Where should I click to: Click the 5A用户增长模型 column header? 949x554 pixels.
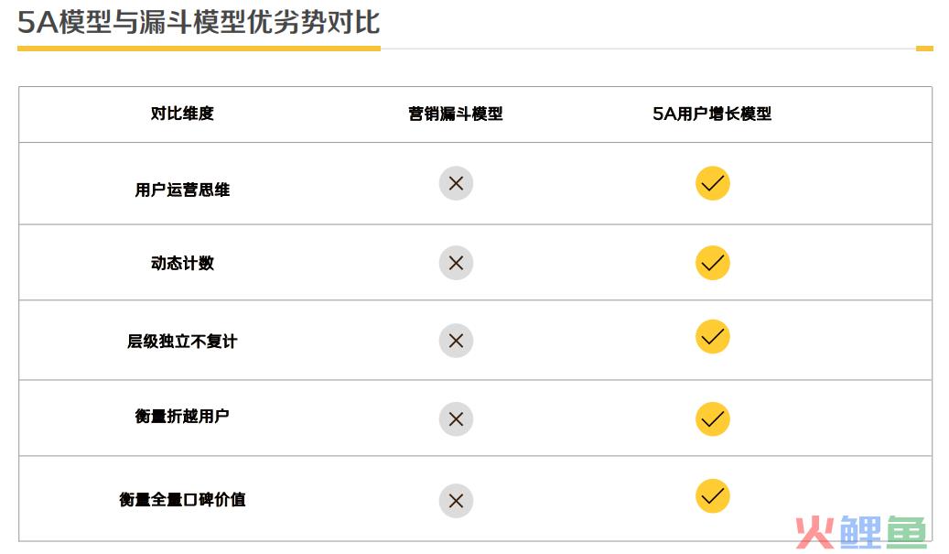point(712,114)
